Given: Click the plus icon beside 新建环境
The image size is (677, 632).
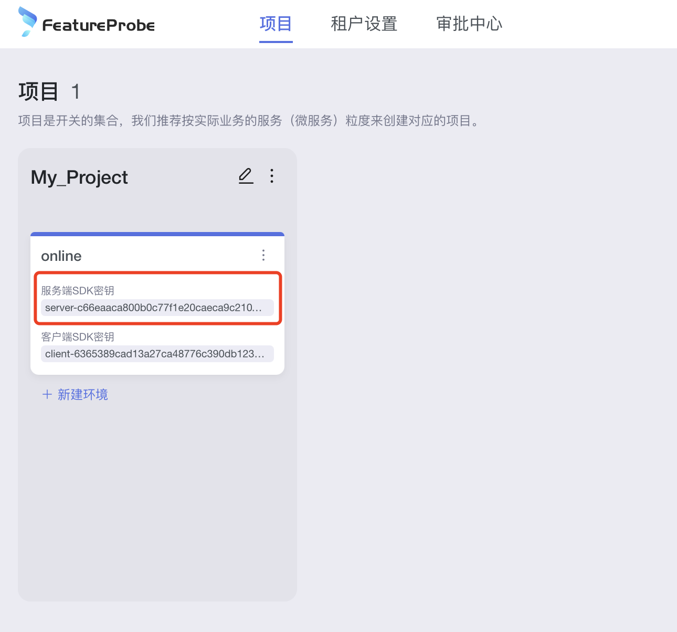Looking at the screenshot, I should coord(47,395).
